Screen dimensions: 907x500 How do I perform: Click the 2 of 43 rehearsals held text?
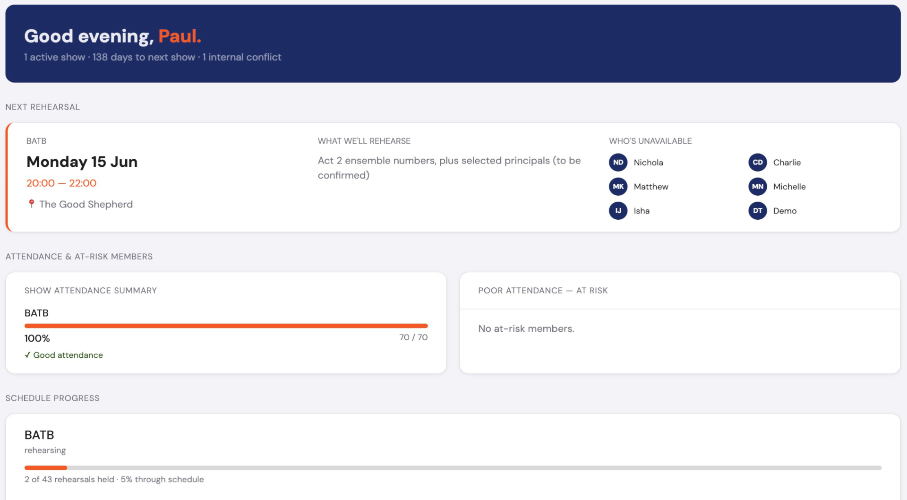(69, 479)
